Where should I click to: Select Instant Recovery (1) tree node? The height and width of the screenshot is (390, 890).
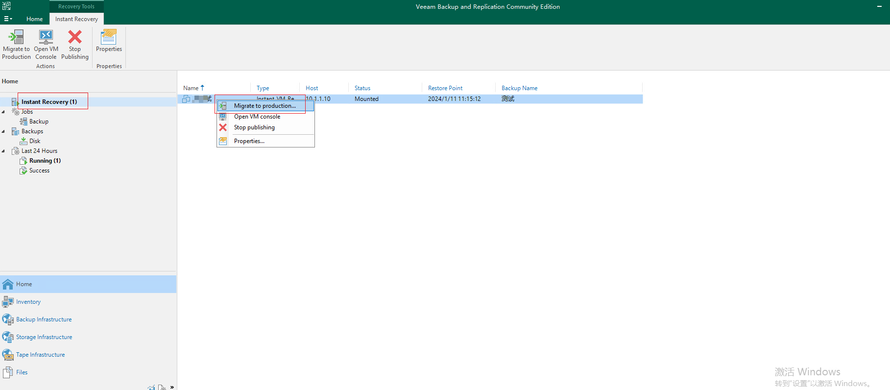click(49, 102)
